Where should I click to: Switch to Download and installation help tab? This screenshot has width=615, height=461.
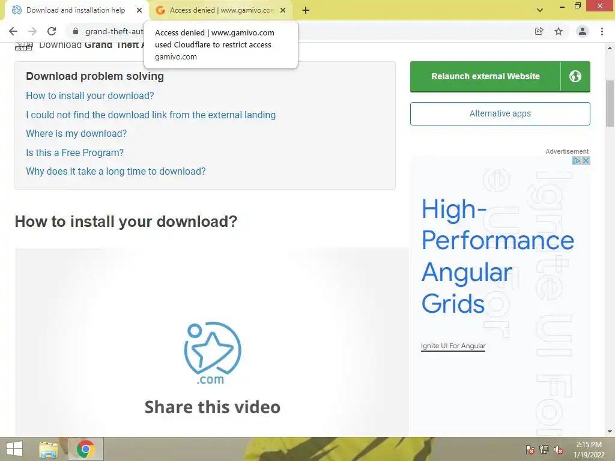[x=76, y=10]
